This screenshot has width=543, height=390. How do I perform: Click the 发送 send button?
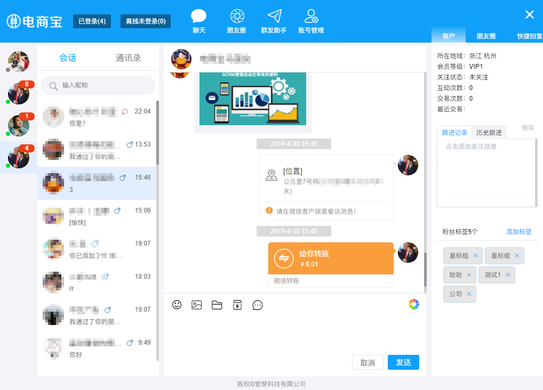(x=403, y=362)
